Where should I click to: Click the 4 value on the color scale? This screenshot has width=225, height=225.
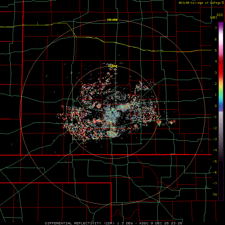click(216, 61)
